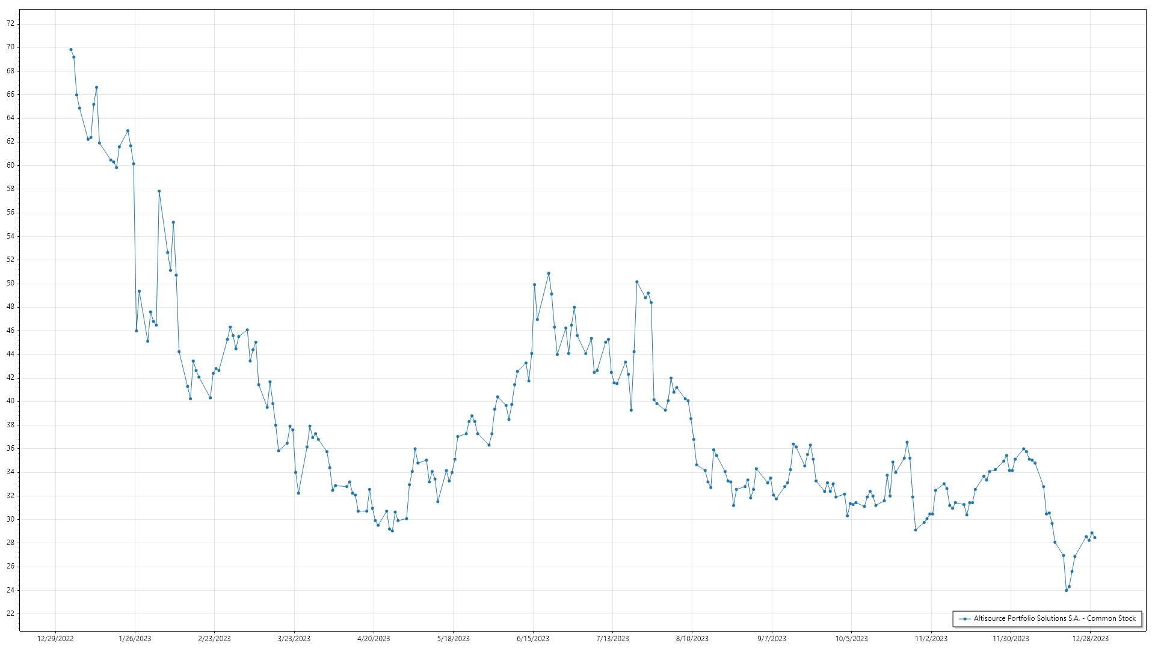The image size is (1155, 649).
Task: Click the 1/26/2023 x-axis date label
Action: point(135,639)
